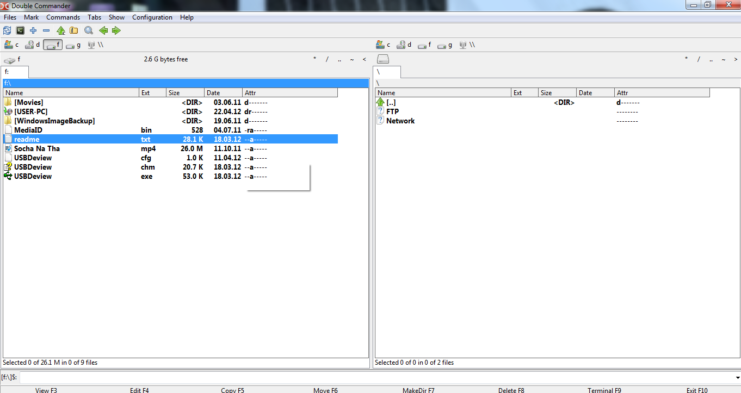Click the Delete F8 button
Viewport: 741px width, 393px height.
[511, 390]
